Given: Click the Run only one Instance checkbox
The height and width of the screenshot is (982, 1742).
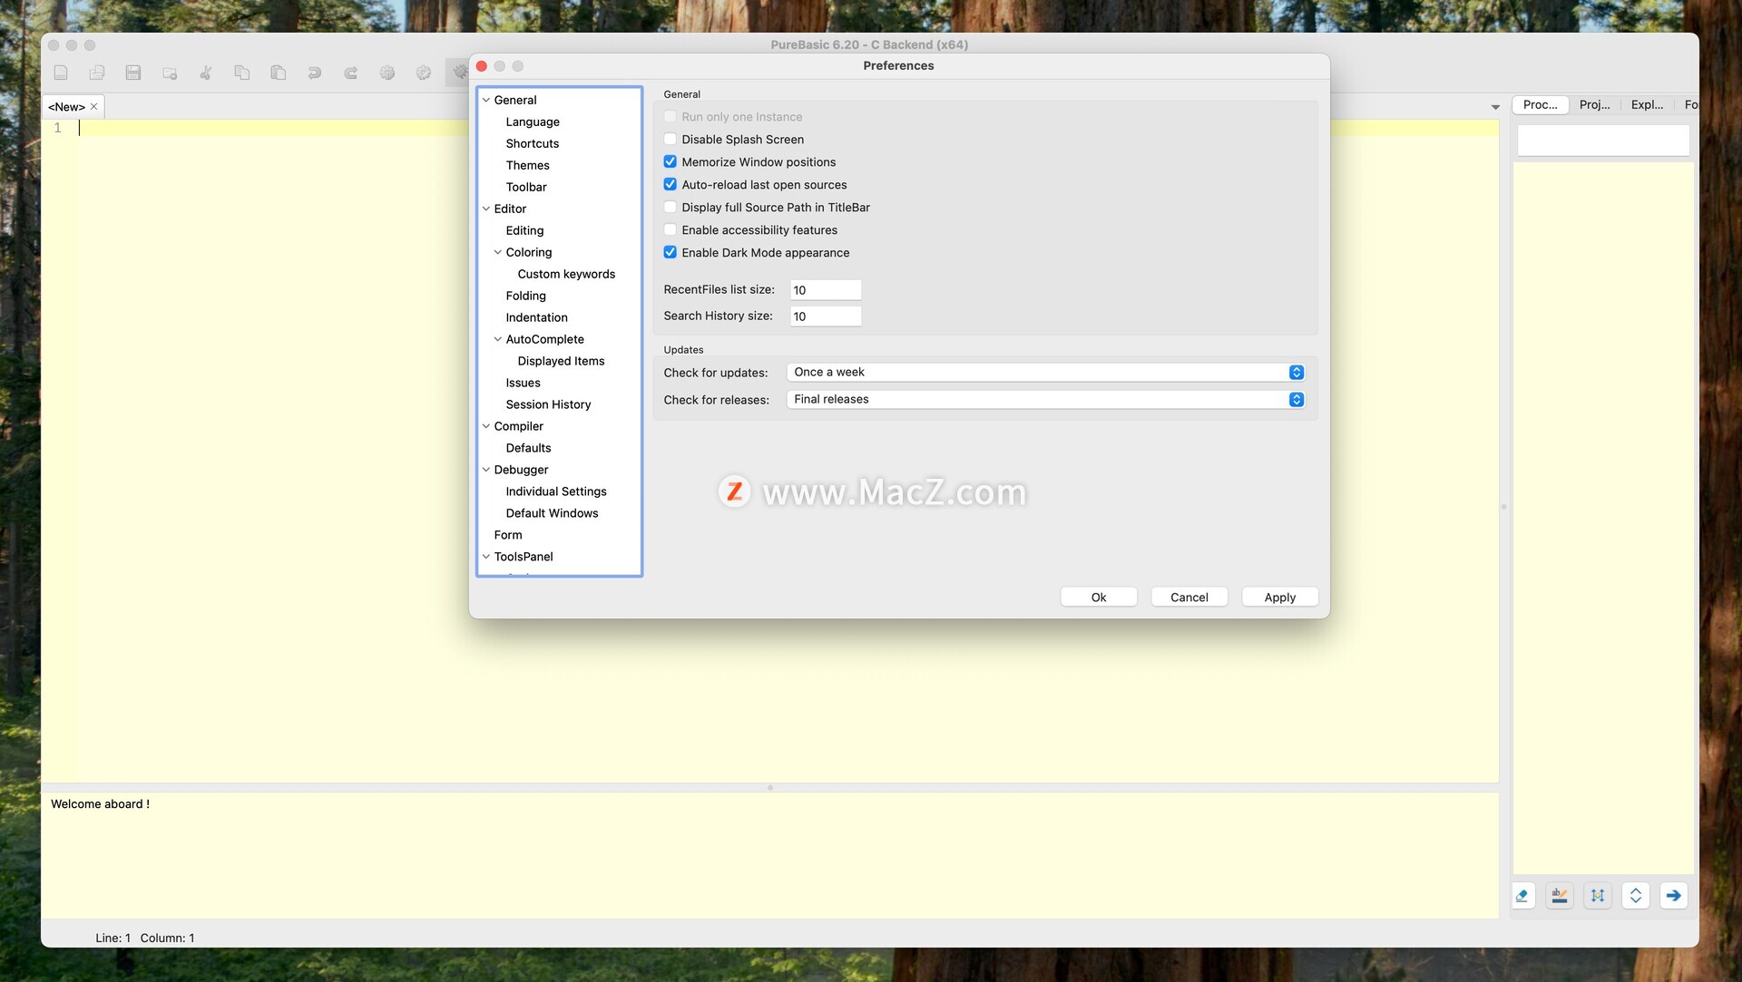Looking at the screenshot, I should click(670, 116).
